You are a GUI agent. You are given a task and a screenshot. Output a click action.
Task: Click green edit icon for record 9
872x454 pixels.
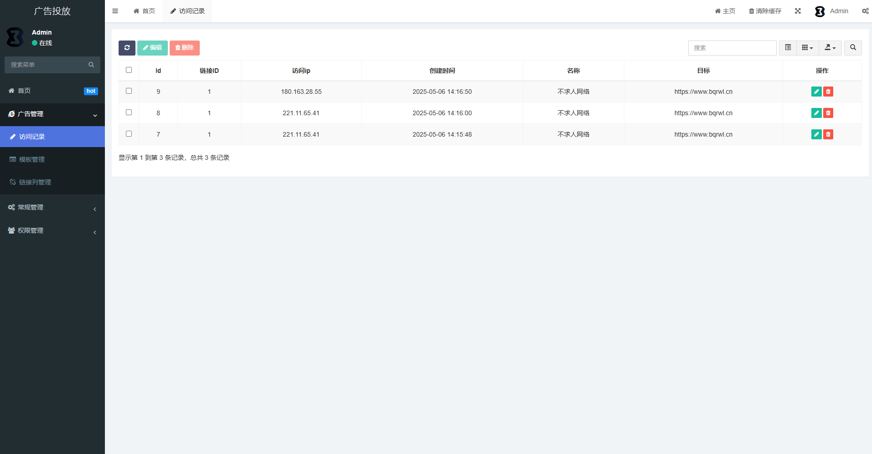816,92
